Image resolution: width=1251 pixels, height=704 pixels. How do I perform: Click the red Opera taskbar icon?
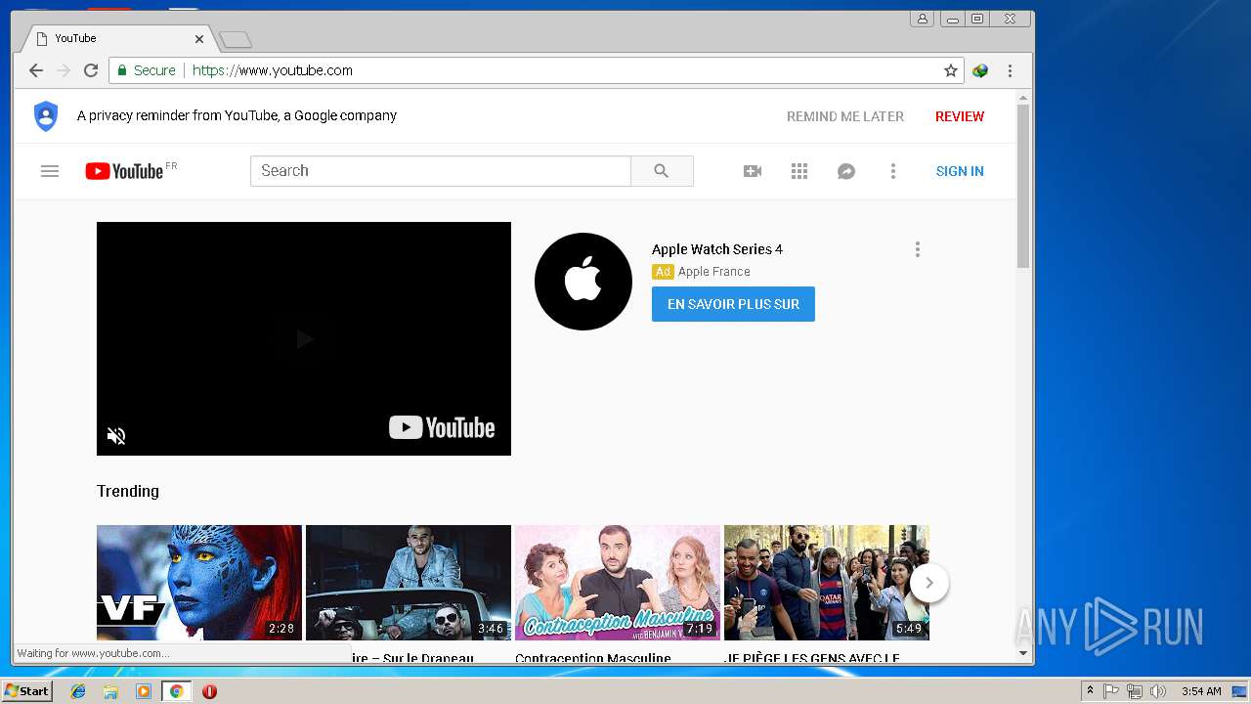pos(209,691)
